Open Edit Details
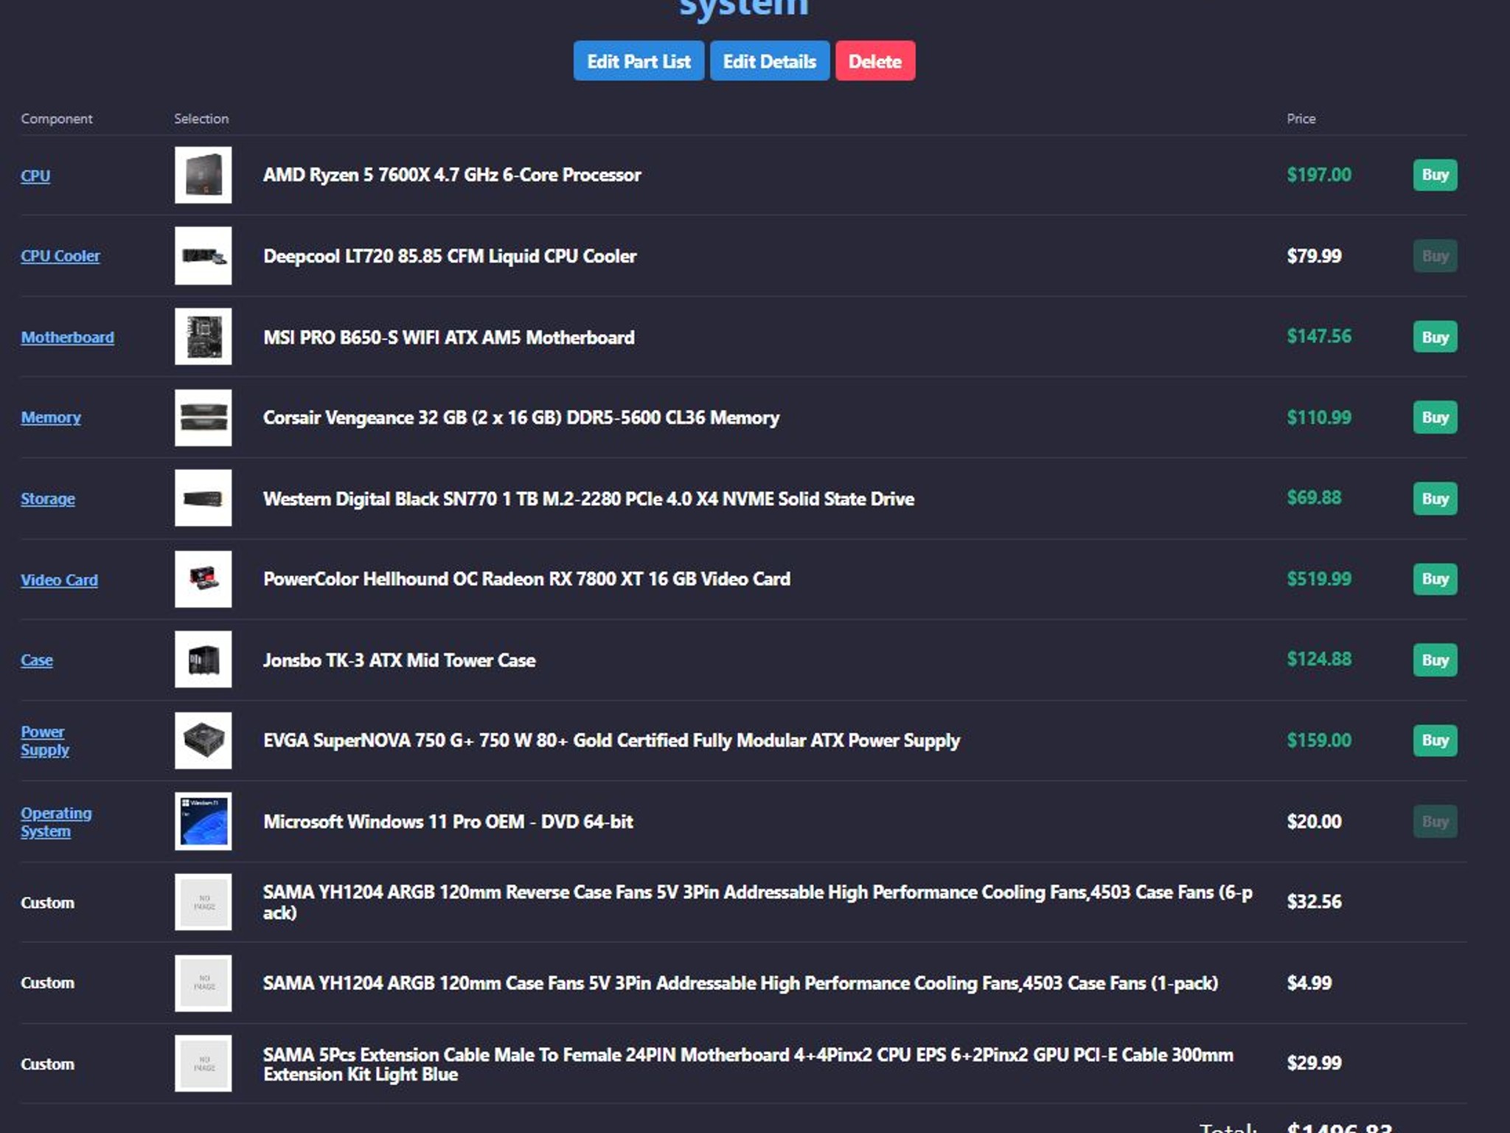Image resolution: width=1510 pixels, height=1133 pixels. click(769, 61)
